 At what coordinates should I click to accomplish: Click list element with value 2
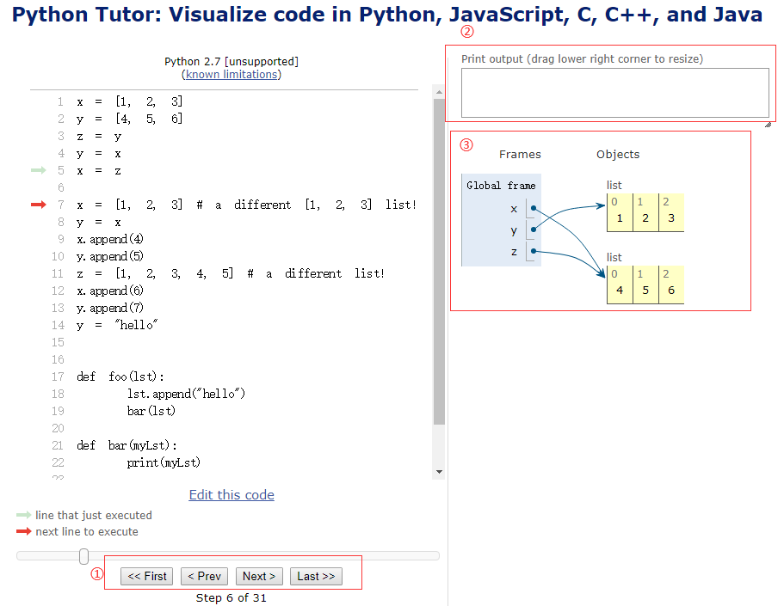(645, 213)
